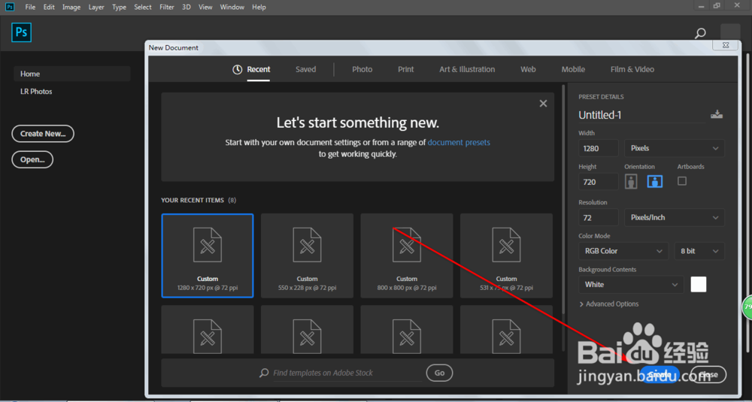The image size is (752, 402).
Task: Save preset using the download icon
Action: pyautogui.click(x=717, y=114)
